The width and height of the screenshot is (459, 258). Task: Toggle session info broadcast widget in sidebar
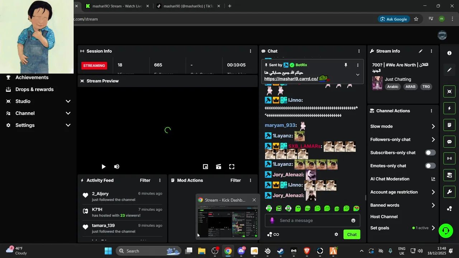coord(449,158)
